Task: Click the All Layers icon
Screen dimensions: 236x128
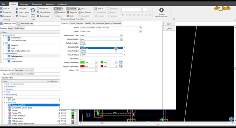Action: coord(17,9)
